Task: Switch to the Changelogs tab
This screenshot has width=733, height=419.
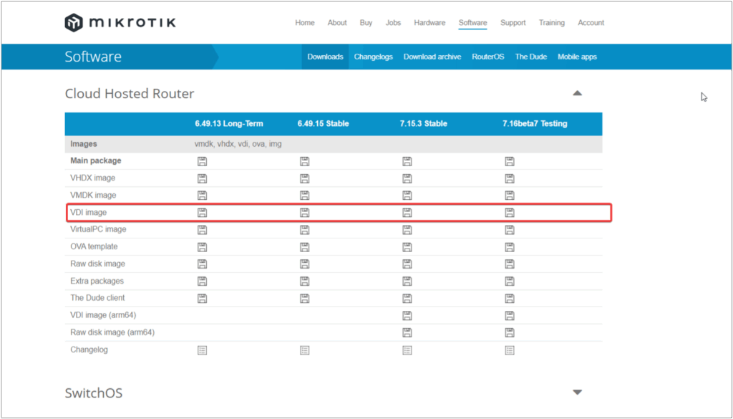Action: (373, 57)
